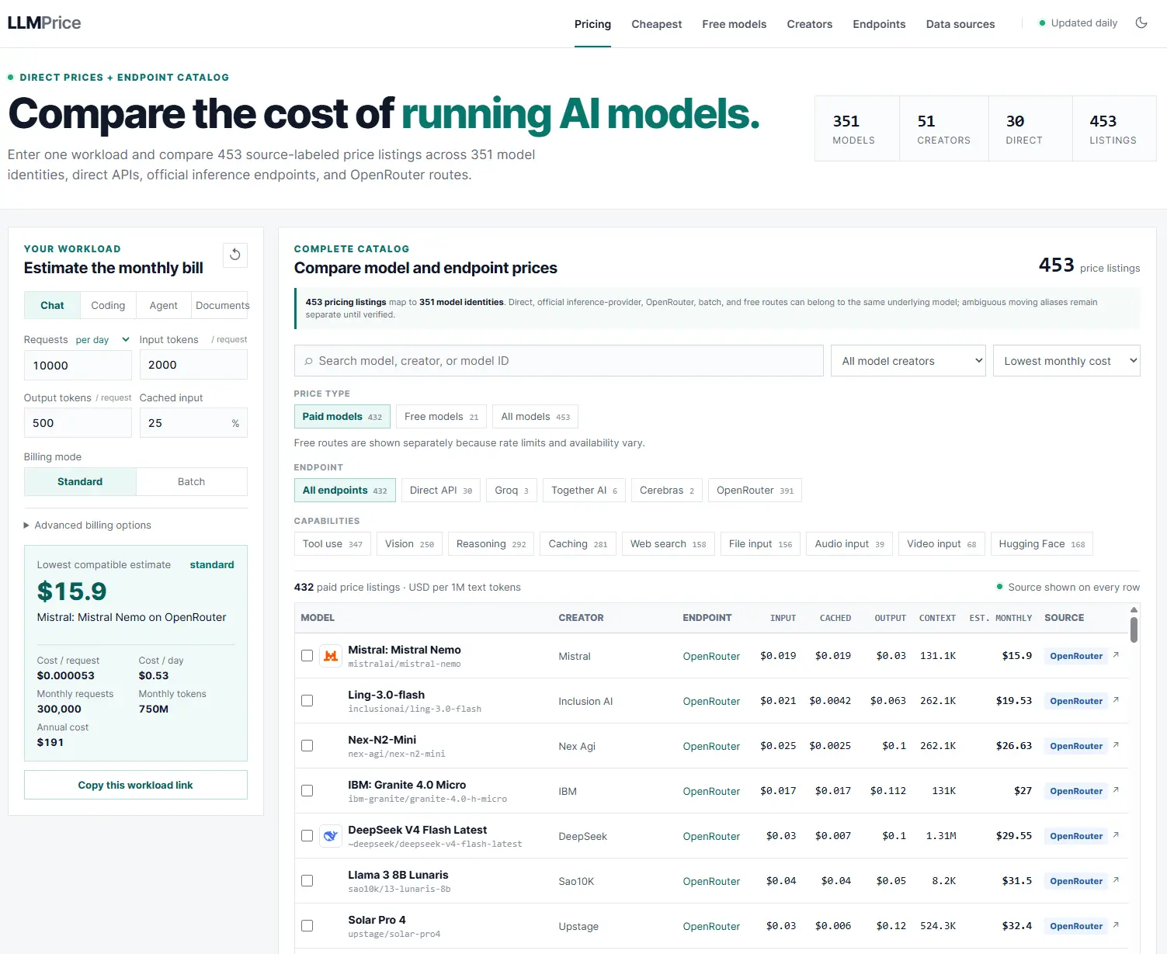This screenshot has height=954, width=1167.
Task: Click Copy this workload link
Action: 135,785
